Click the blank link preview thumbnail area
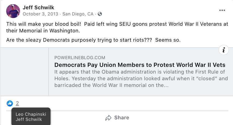 [24, 72]
